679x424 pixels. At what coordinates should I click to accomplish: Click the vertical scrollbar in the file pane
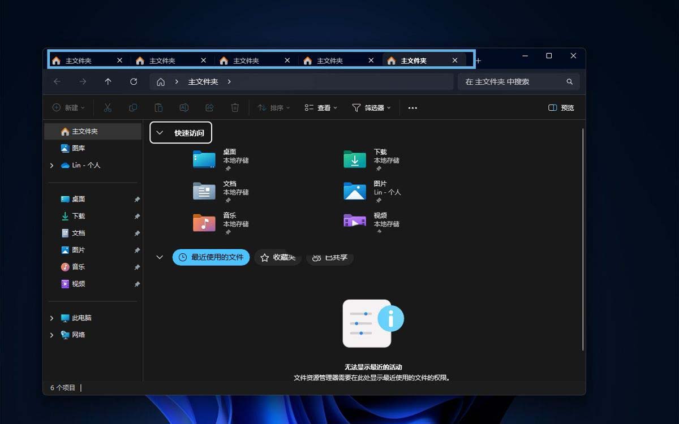tap(583, 239)
